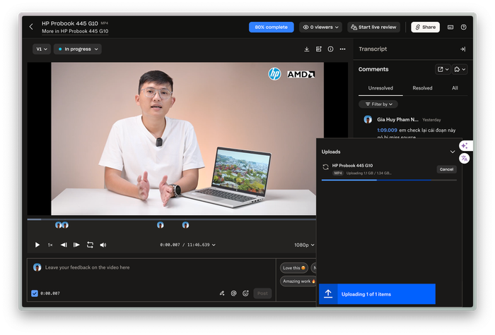Open the export comments dropdown
Viewport: 495px width, 335px height.
coord(443,69)
